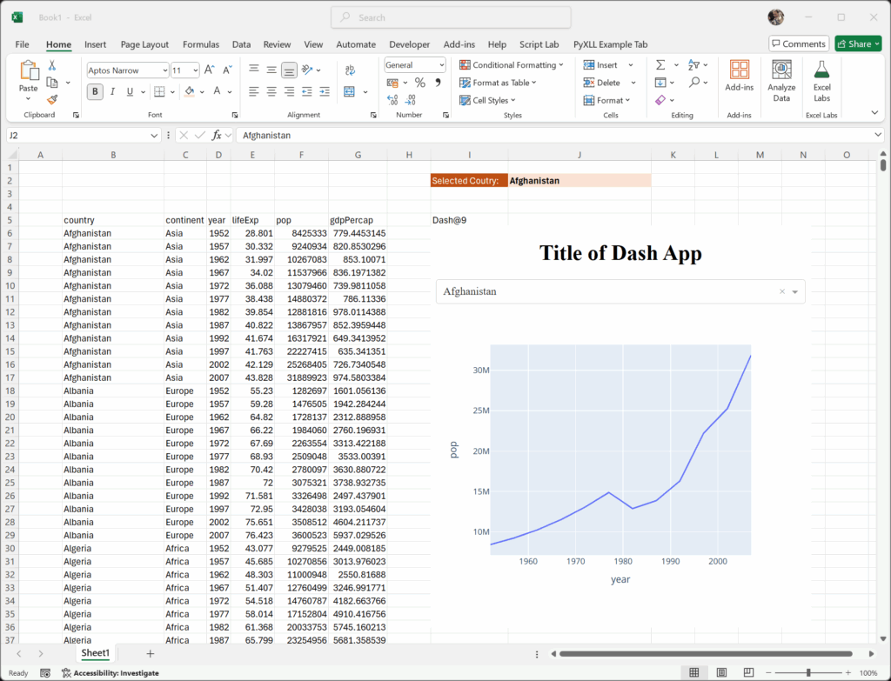Click the AutoSum sigma icon
The height and width of the screenshot is (681, 891).
(660, 65)
